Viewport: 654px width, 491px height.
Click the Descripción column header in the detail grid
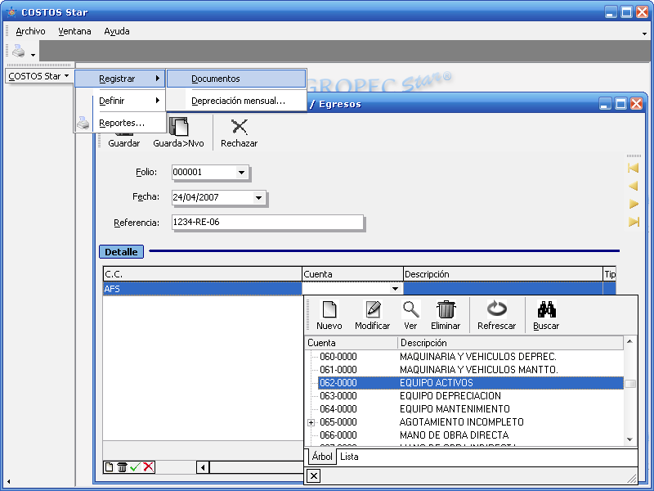tap(503, 274)
